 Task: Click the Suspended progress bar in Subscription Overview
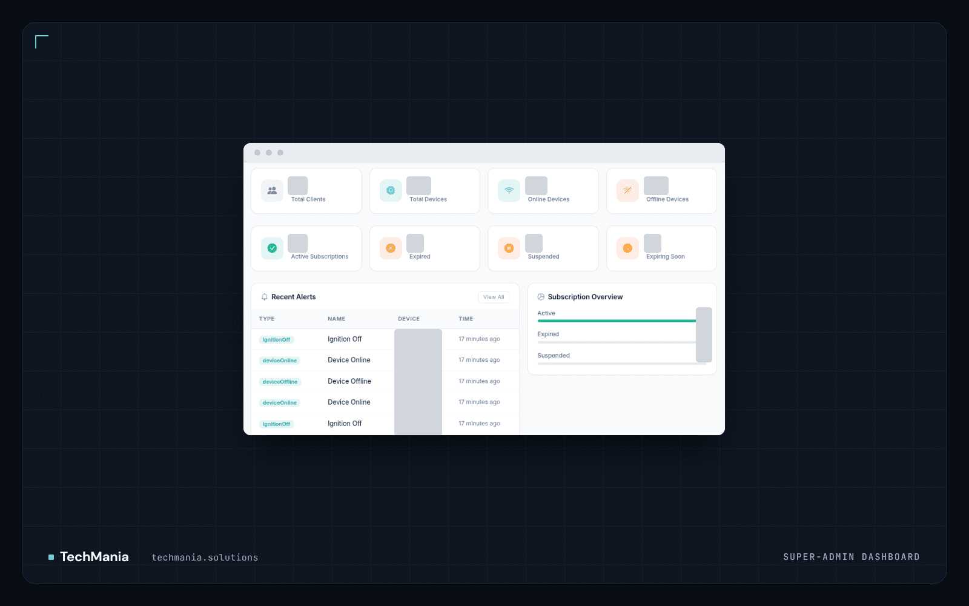click(x=622, y=364)
